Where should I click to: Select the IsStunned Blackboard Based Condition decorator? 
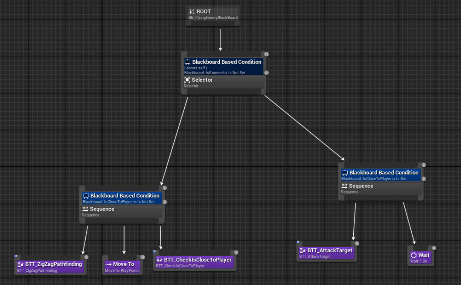click(x=223, y=66)
